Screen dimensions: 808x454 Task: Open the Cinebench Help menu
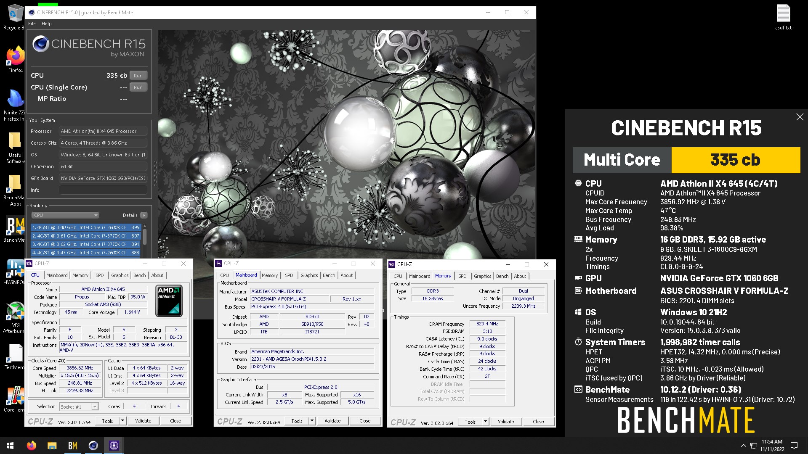[x=47, y=24]
